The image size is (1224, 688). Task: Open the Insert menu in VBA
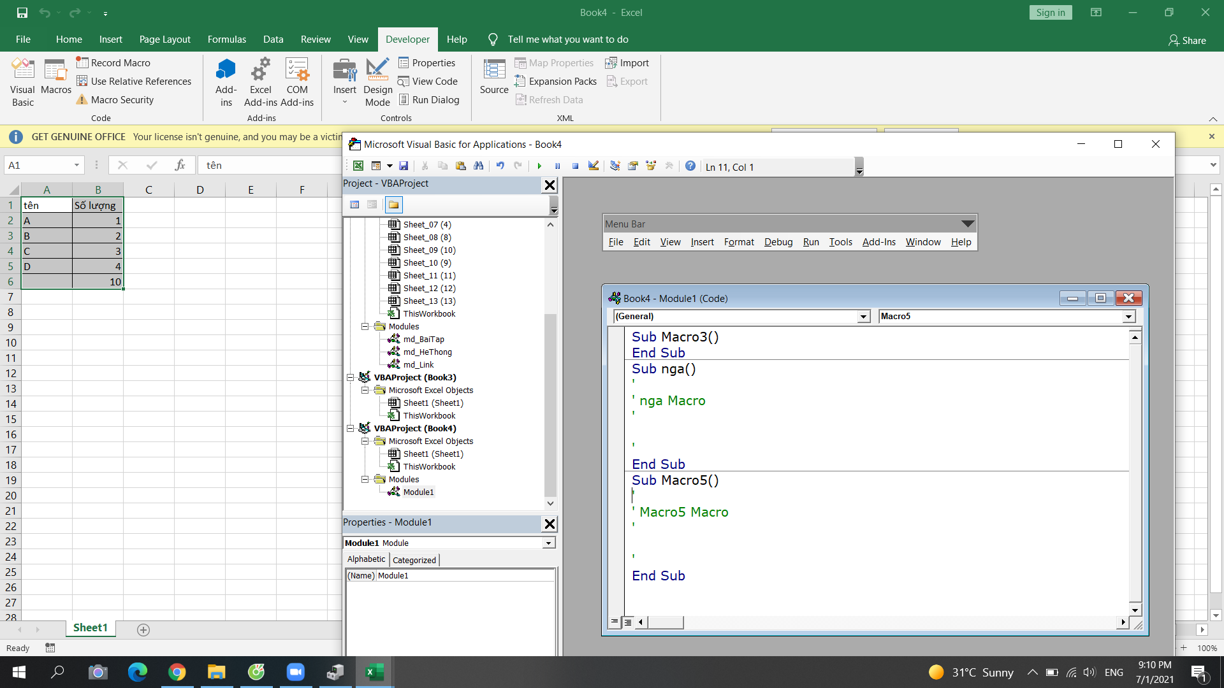pos(702,242)
